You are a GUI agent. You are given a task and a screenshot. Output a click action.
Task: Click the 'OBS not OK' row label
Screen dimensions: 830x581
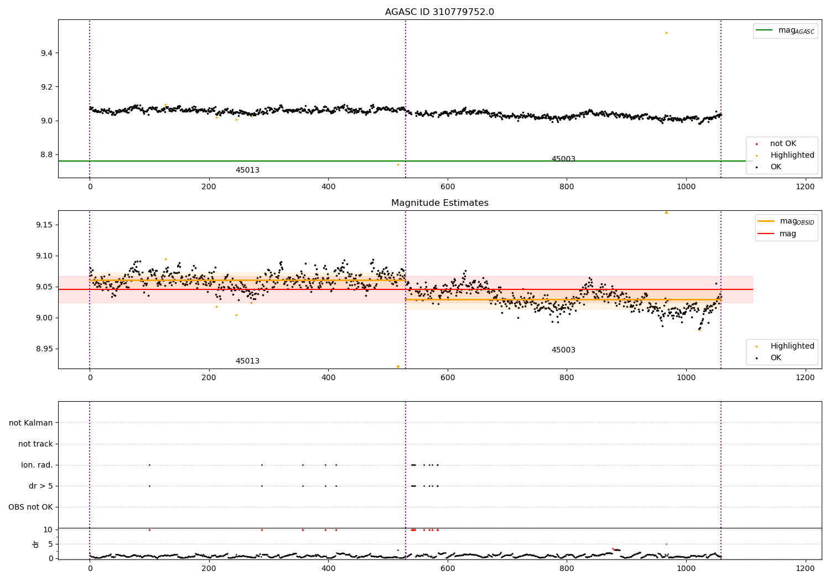[30, 507]
